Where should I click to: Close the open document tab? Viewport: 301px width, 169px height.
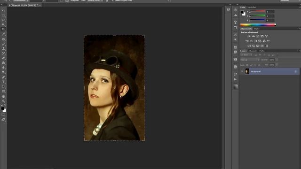click(40, 5)
